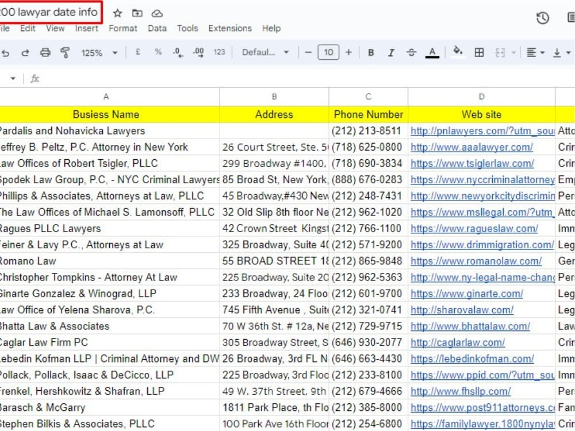Open the Default font dropdown
The height and width of the screenshot is (431, 575).
click(265, 52)
